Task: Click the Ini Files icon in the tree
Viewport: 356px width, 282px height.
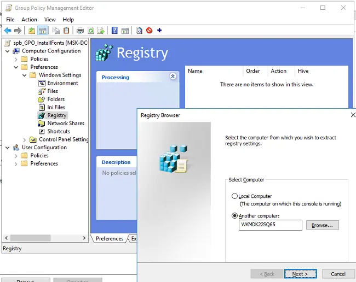Action: tap(42, 107)
